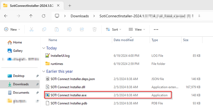This screenshot has height=107, width=213.
Task: Select SOTI Connect Installer.exe file name
Action: [69, 95]
